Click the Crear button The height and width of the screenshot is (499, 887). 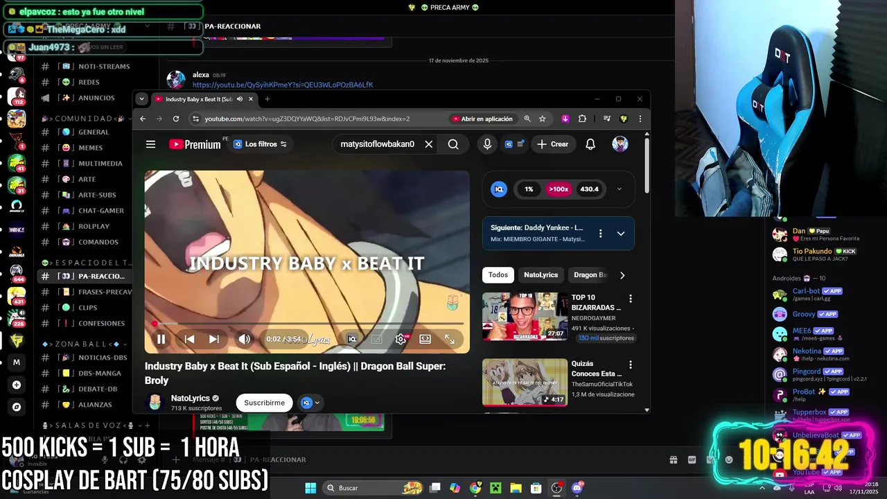552,144
